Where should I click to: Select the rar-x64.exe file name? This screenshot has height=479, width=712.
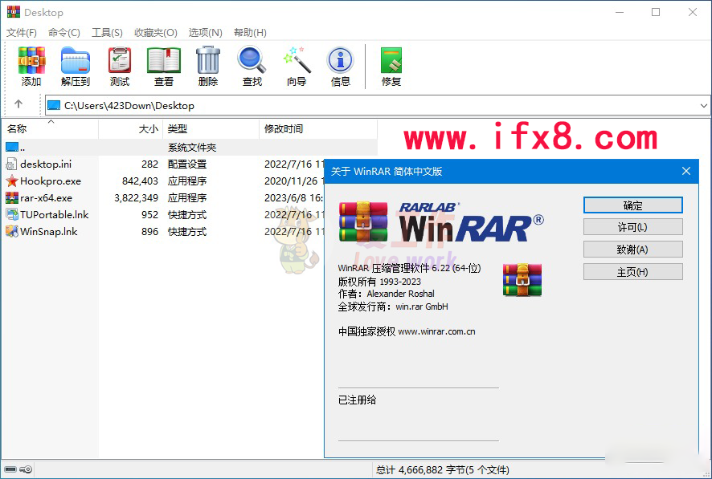47,197
